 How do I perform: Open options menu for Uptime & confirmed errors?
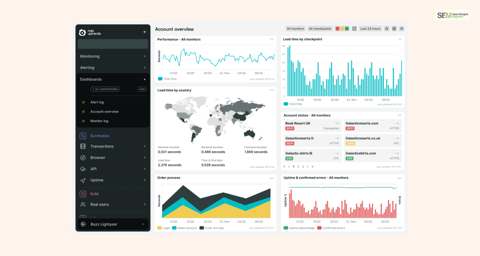click(400, 178)
